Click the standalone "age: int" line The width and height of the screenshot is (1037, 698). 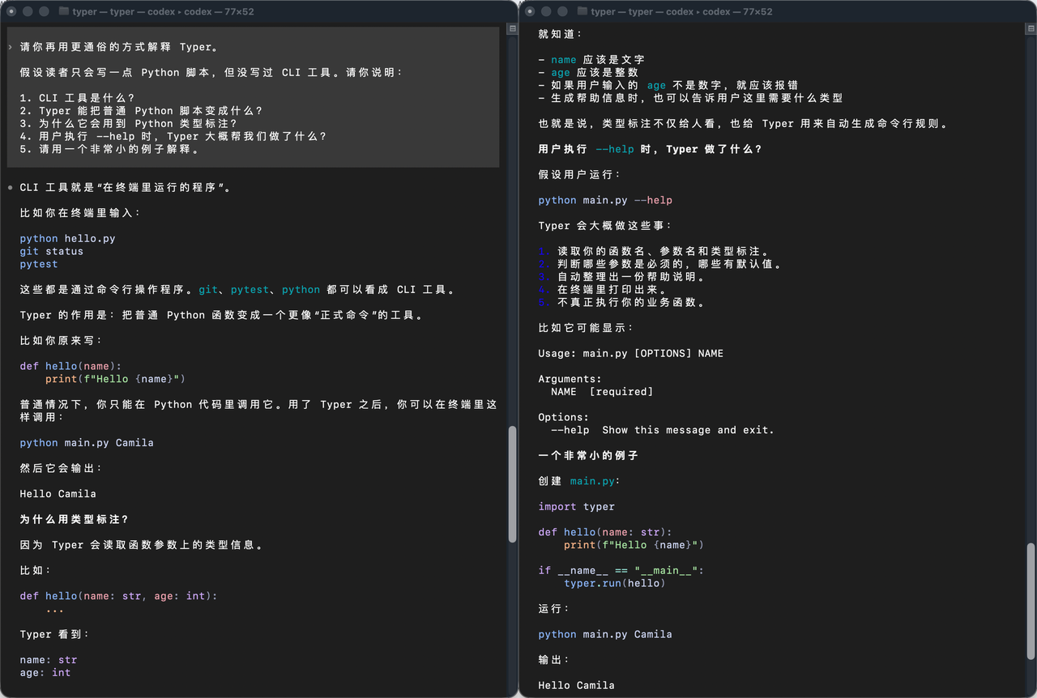click(45, 672)
